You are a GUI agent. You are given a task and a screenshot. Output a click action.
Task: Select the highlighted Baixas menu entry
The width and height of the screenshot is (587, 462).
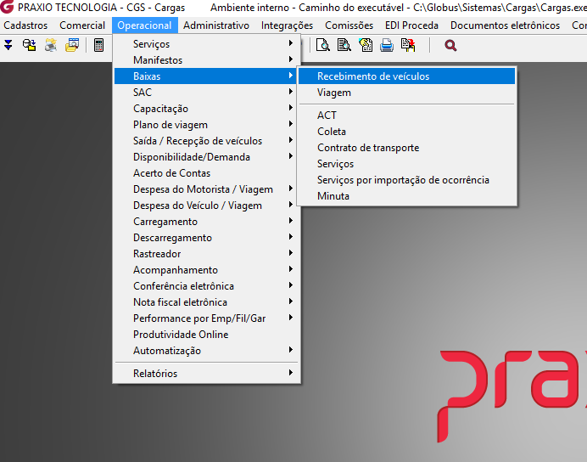(x=207, y=76)
